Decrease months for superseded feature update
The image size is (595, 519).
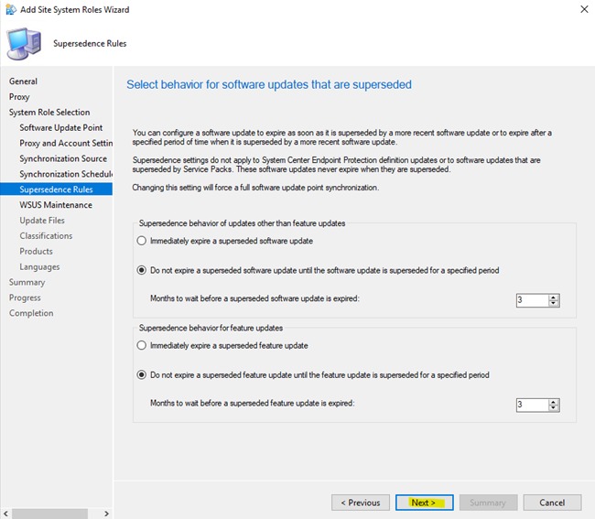click(x=554, y=408)
